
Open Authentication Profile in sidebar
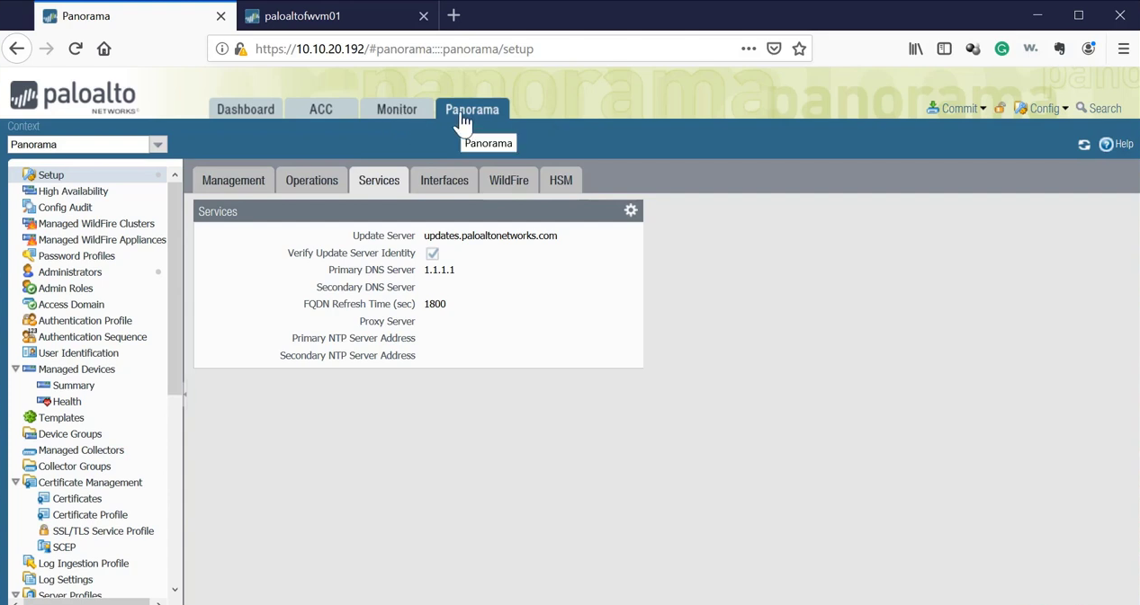(x=85, y=320)
